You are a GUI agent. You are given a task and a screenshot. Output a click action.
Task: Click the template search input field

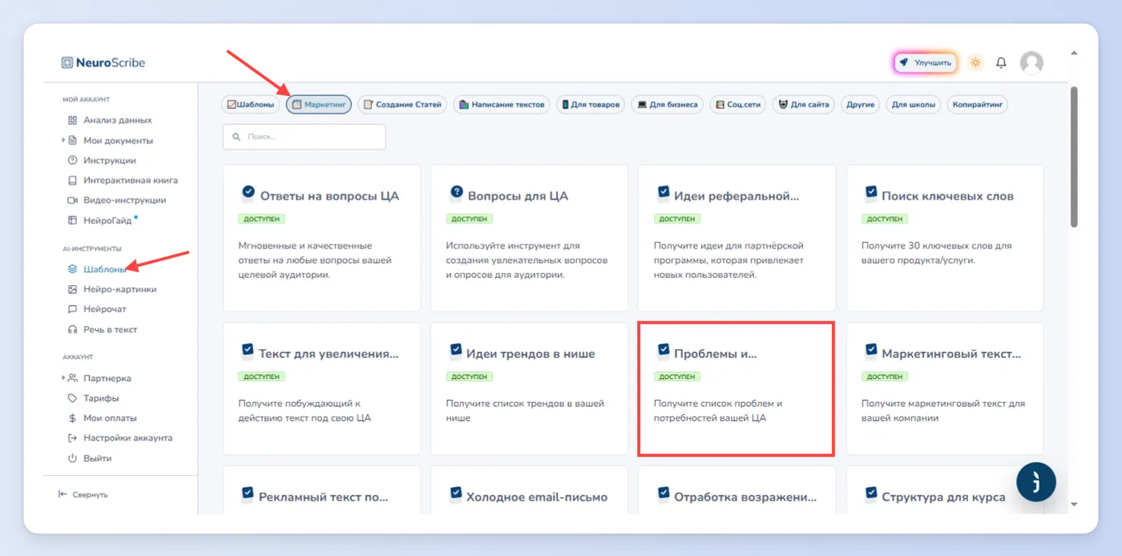305,136
